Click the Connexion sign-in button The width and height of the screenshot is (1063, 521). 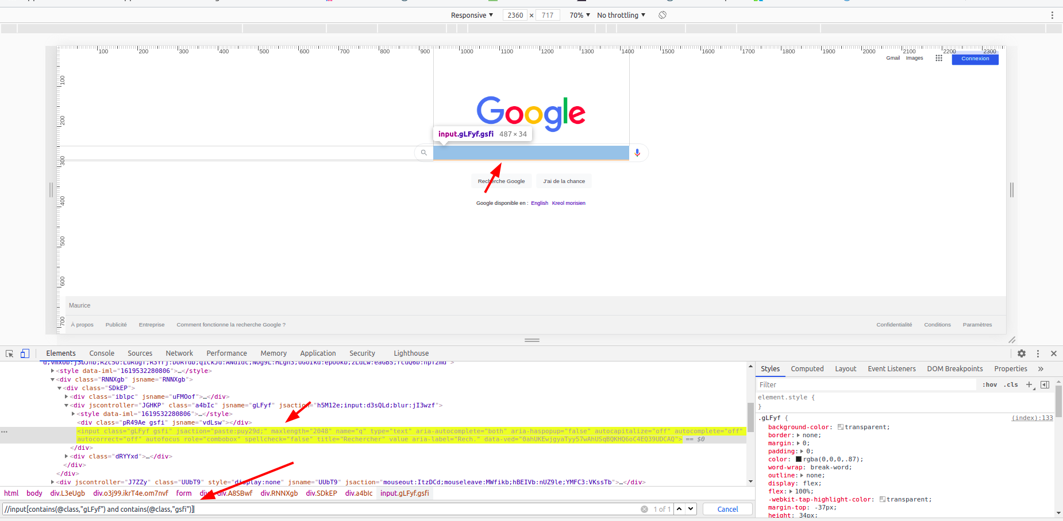pyautogui.click(x=975, y=59)
